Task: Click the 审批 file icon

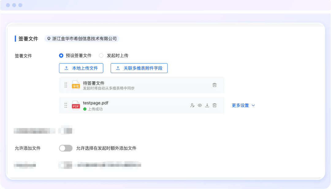Action: pos(76,85)
